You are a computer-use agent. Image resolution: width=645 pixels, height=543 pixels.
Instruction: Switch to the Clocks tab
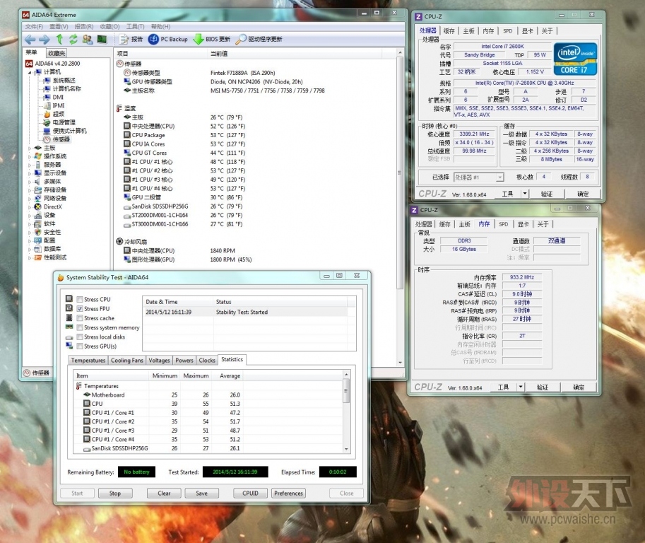207,360
